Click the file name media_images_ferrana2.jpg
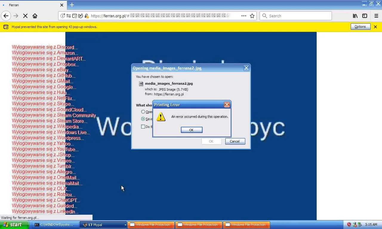 (x=169, y=83)
